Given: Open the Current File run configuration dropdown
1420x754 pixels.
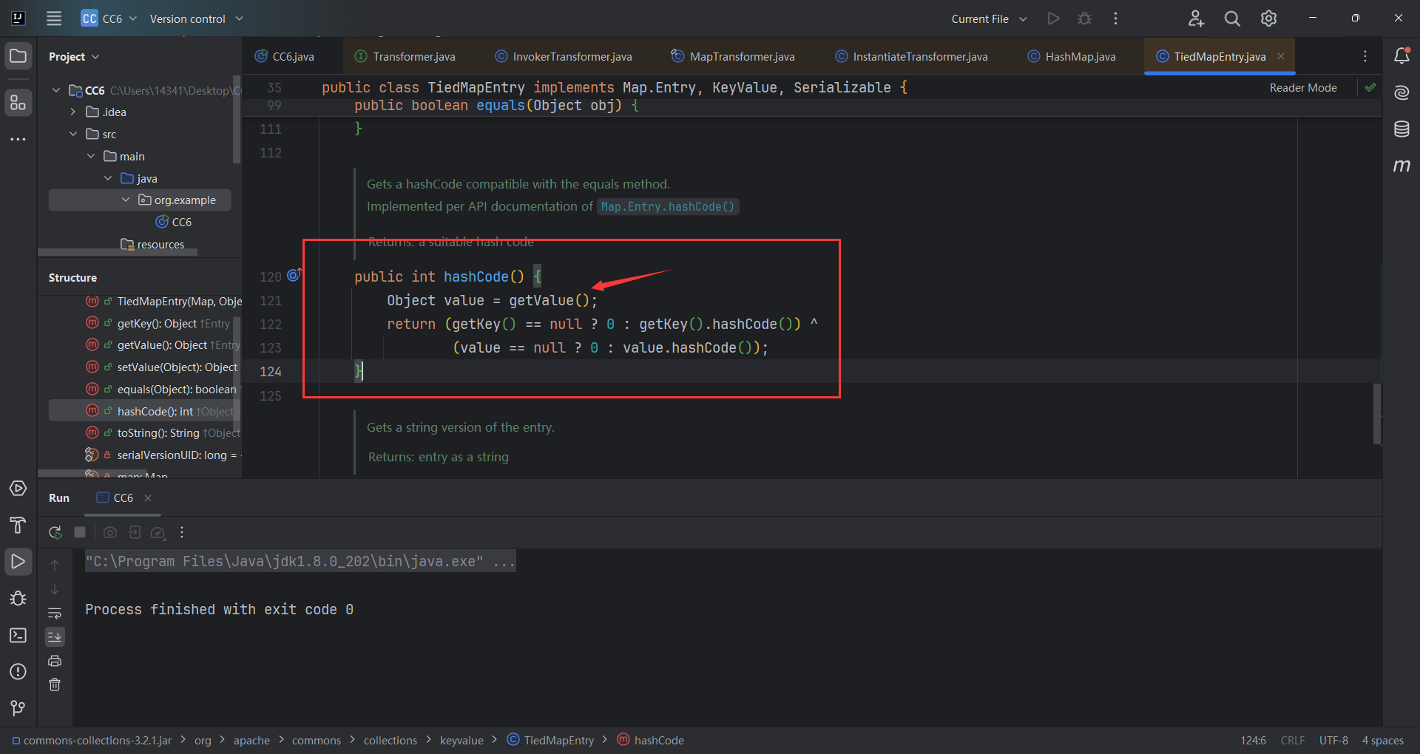Looking at the screenshot, I should (989, 18).
